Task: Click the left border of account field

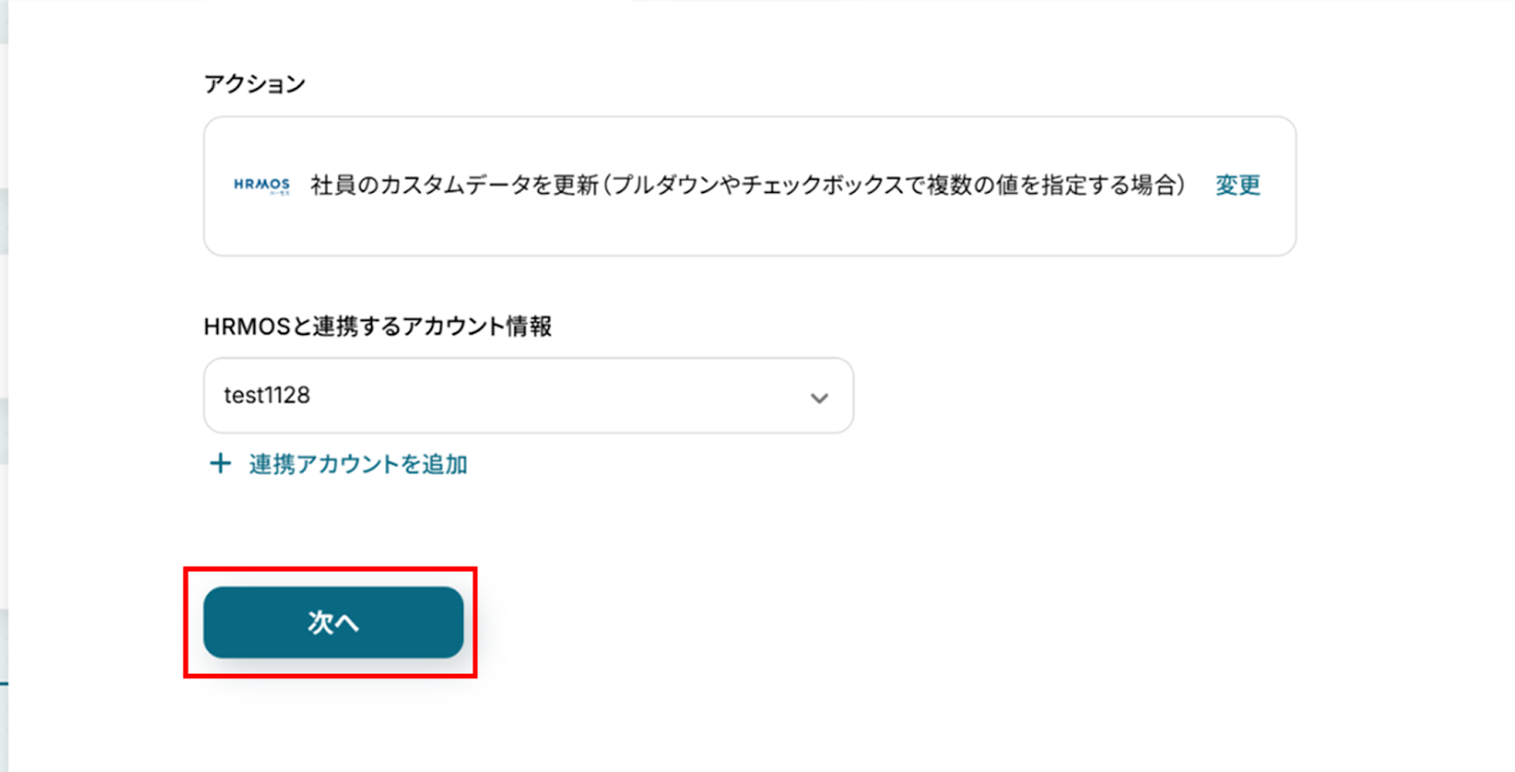Action: tap(205, 395)
